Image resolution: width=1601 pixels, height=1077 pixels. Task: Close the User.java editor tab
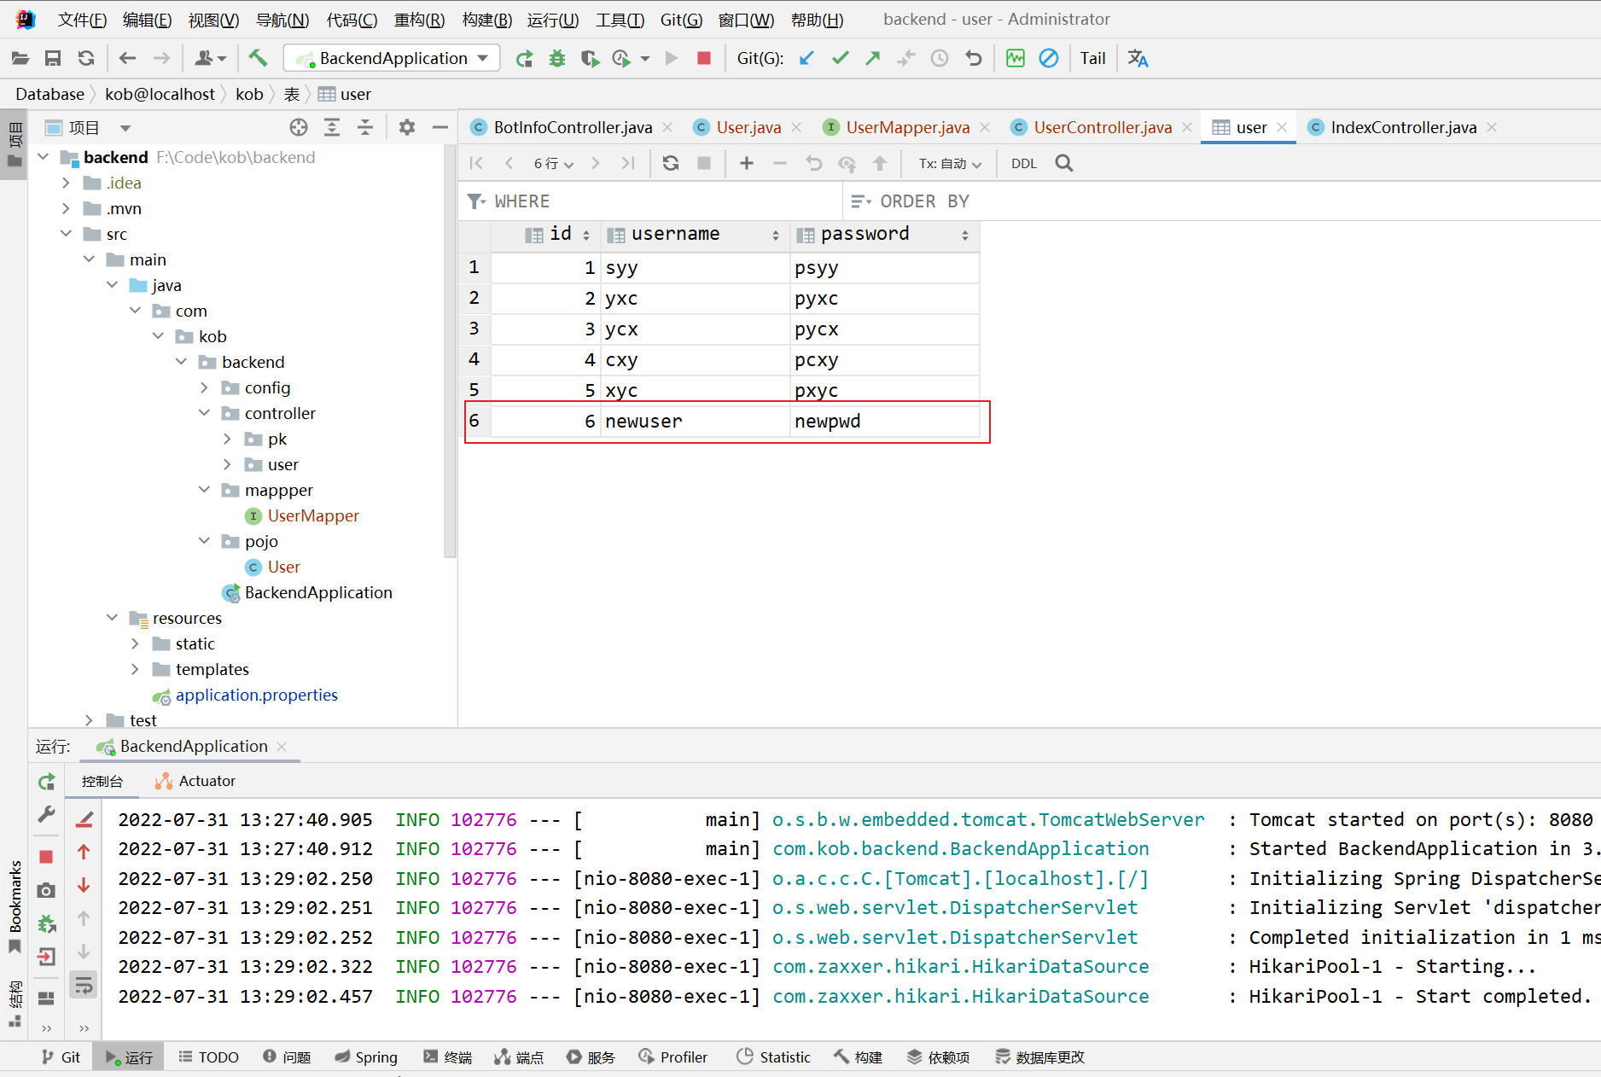click(796, 127)
